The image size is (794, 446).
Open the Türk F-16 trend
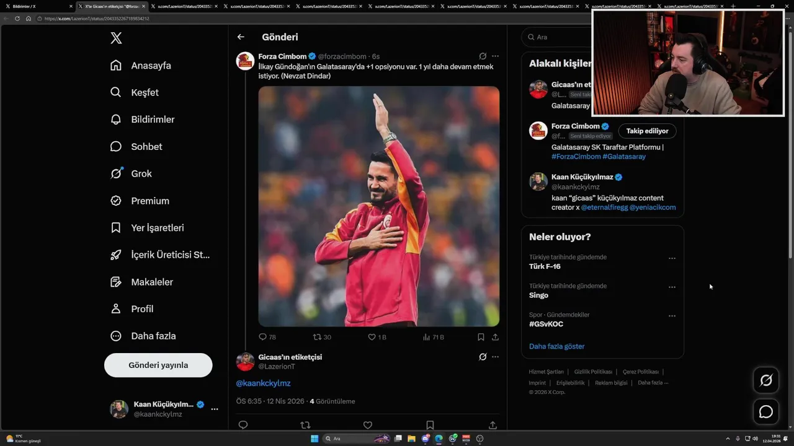click(545, 266)
